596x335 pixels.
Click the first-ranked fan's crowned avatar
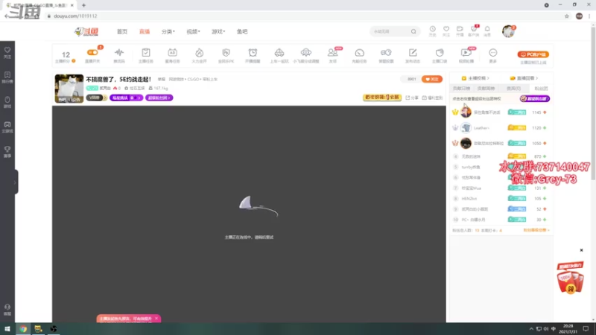pyautogui.click(x=466, y=112)
